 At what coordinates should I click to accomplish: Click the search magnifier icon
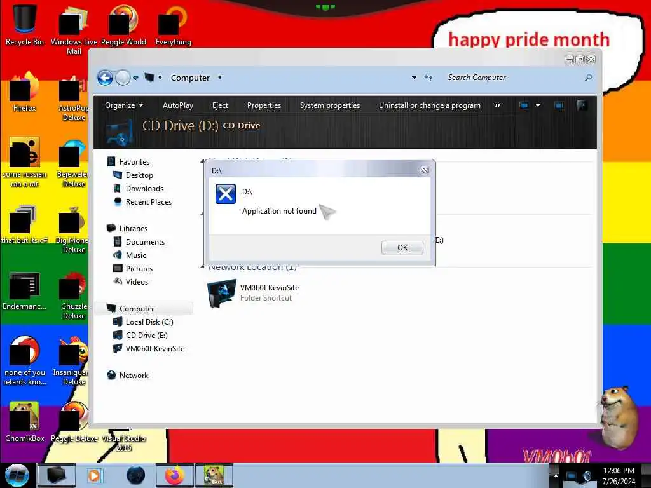588,78
